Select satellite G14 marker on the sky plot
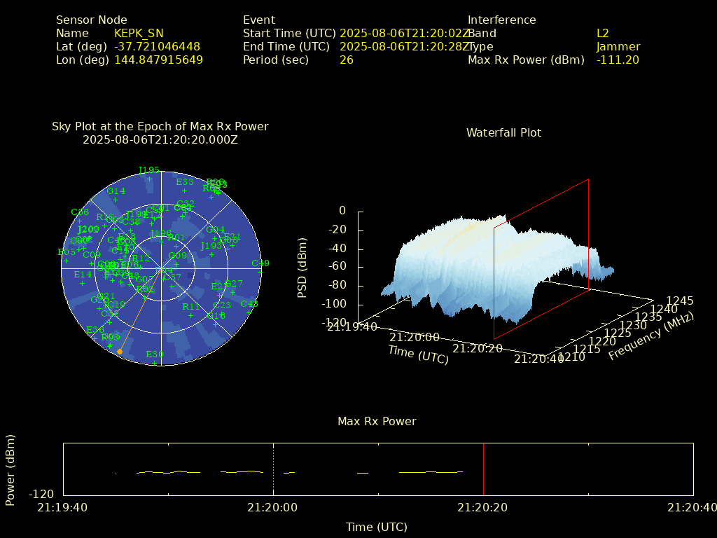This screenshot has width=717, height=538. pyautogui.click(x=116, y=200)
